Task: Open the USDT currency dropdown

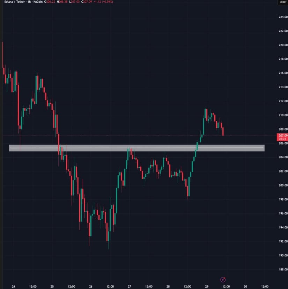Action: click(283, 2)
